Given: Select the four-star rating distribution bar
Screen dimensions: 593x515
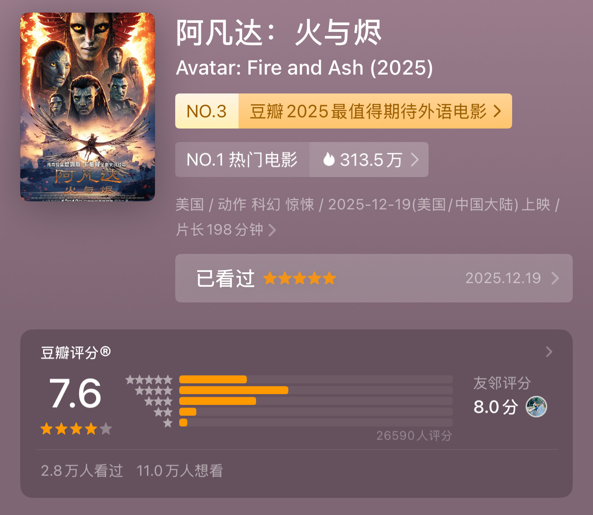Looking at the screenshot, I should click(x=315, y=390).
